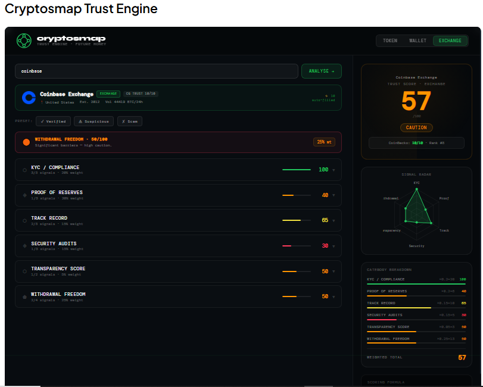Click the Est. 2012 text

point(89,102)
